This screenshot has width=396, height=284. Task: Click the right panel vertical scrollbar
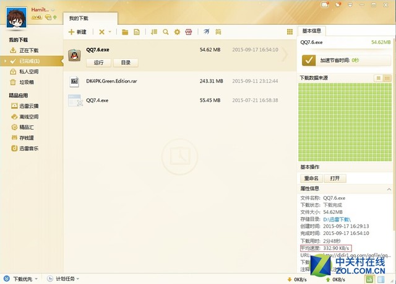click(x=394, y=134)
